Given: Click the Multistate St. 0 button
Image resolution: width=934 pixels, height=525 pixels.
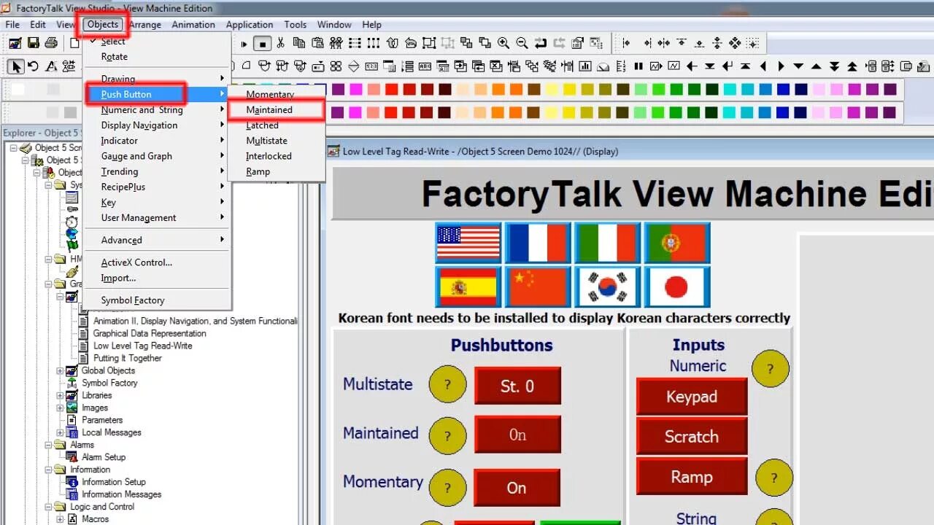Looking at the screenshot, I should (517, 386).
